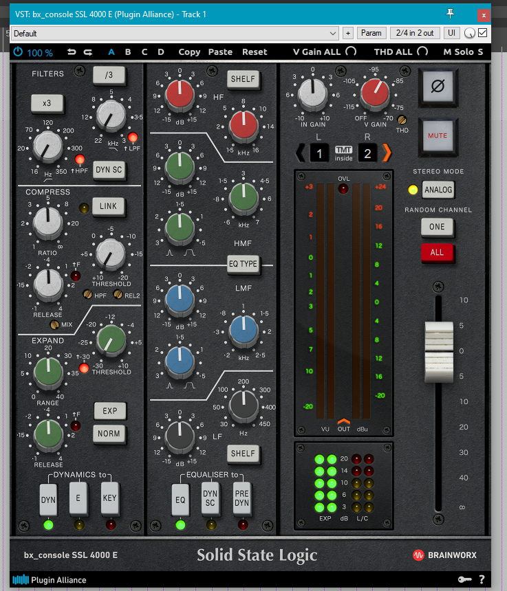Click the Brainworx logo
507x591 pixels.
coord(444,555)
